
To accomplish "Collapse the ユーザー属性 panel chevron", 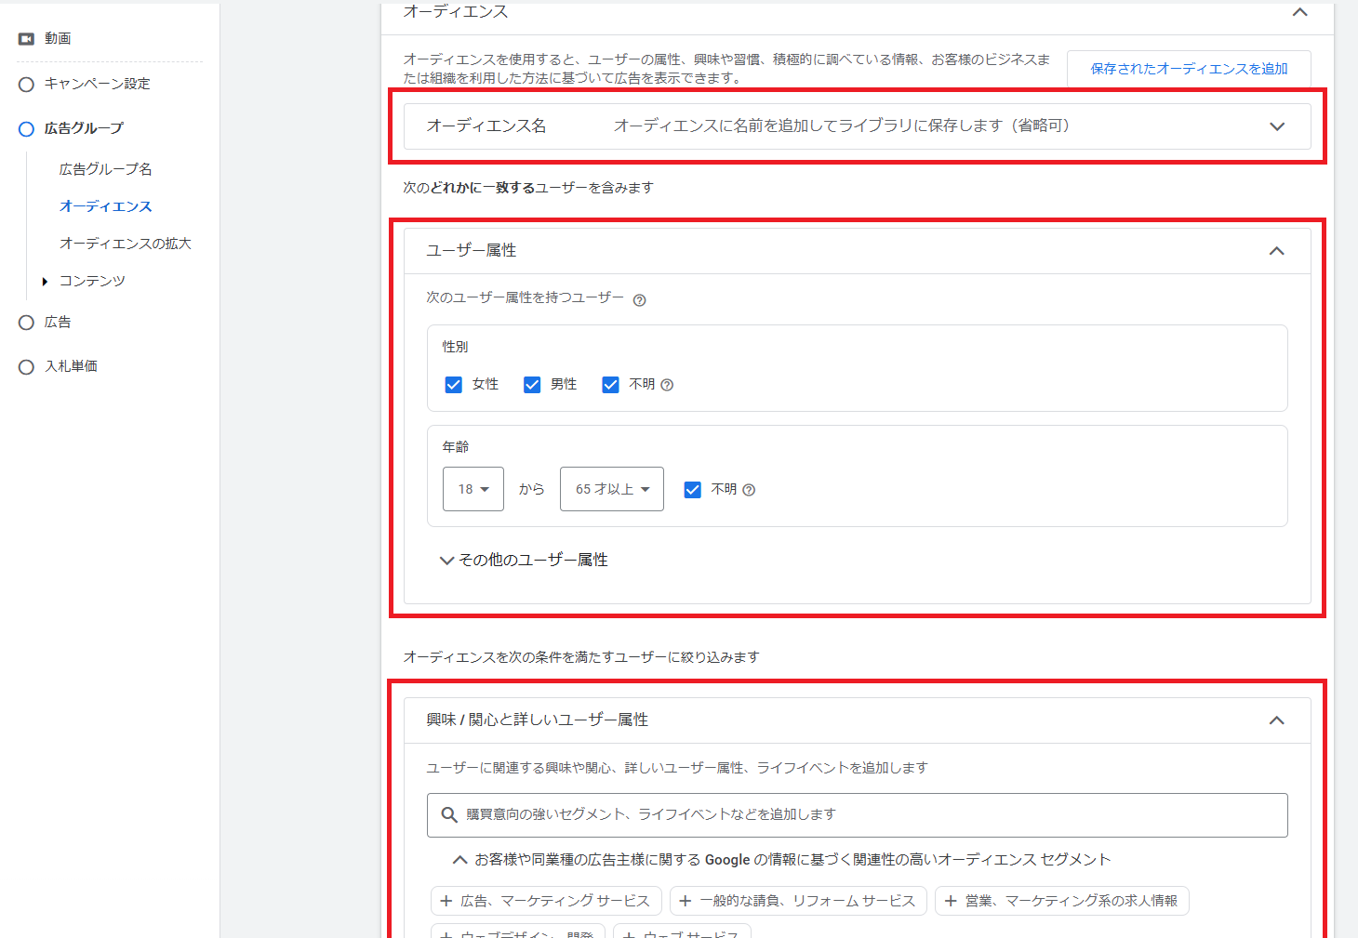I will click(x=1277, y=251).
